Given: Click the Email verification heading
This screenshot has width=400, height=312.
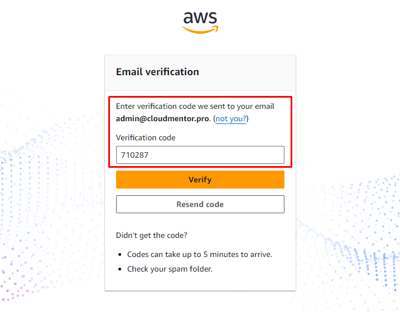Looking at the screenshot, I should (x=158, y=72).
